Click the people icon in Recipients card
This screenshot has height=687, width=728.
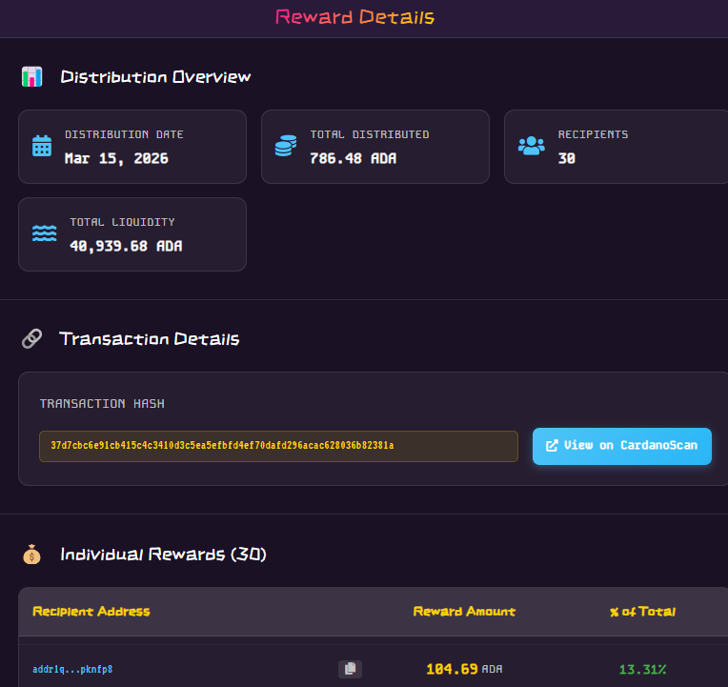[531, 146]
